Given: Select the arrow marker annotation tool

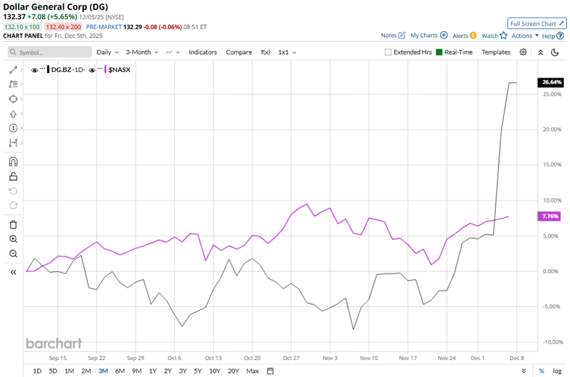Looking at the screenshot, I should pyautogui.click(x=13, y=114).
